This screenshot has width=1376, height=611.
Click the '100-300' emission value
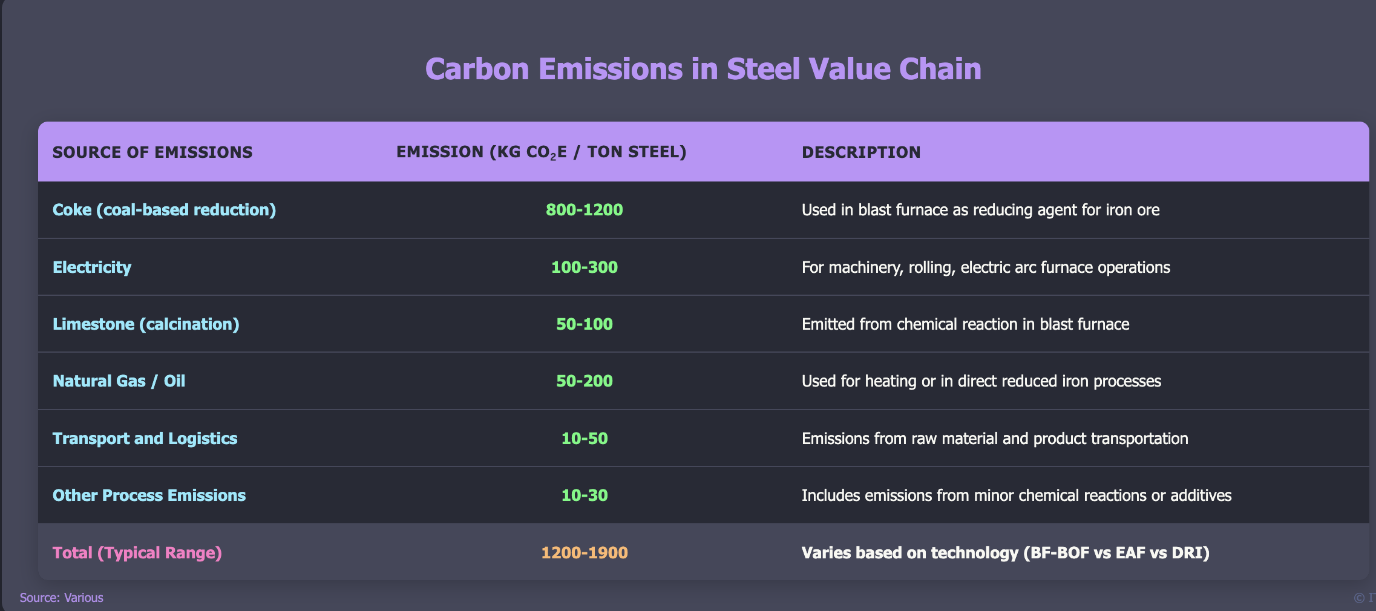[x=584, y=267]
